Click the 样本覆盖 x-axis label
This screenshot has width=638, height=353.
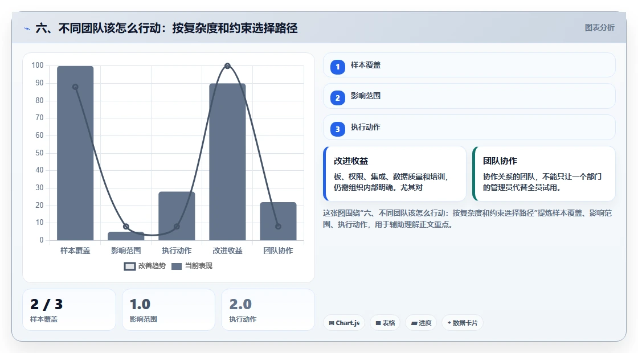click(x=75, y=251)
